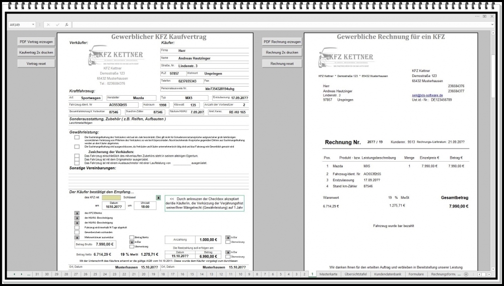Enable 'Betrag Netto' checkbox

pos(132,237)
